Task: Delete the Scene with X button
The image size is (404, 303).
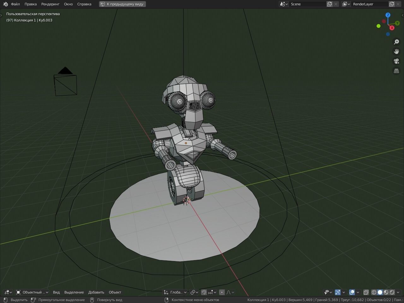Action: tap(336, 4)
